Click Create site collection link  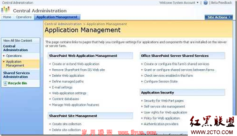point(67,124)
